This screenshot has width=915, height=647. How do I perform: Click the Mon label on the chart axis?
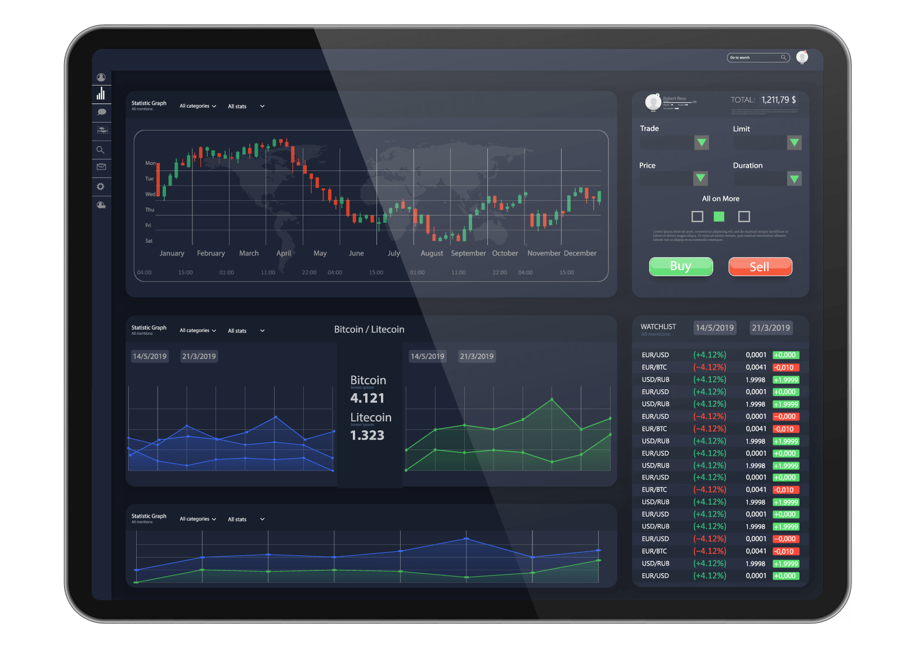tap(150, 163)
